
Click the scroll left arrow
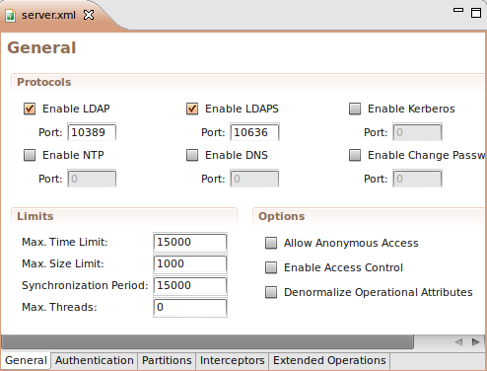pyautogui.click(x=458, y=342)
